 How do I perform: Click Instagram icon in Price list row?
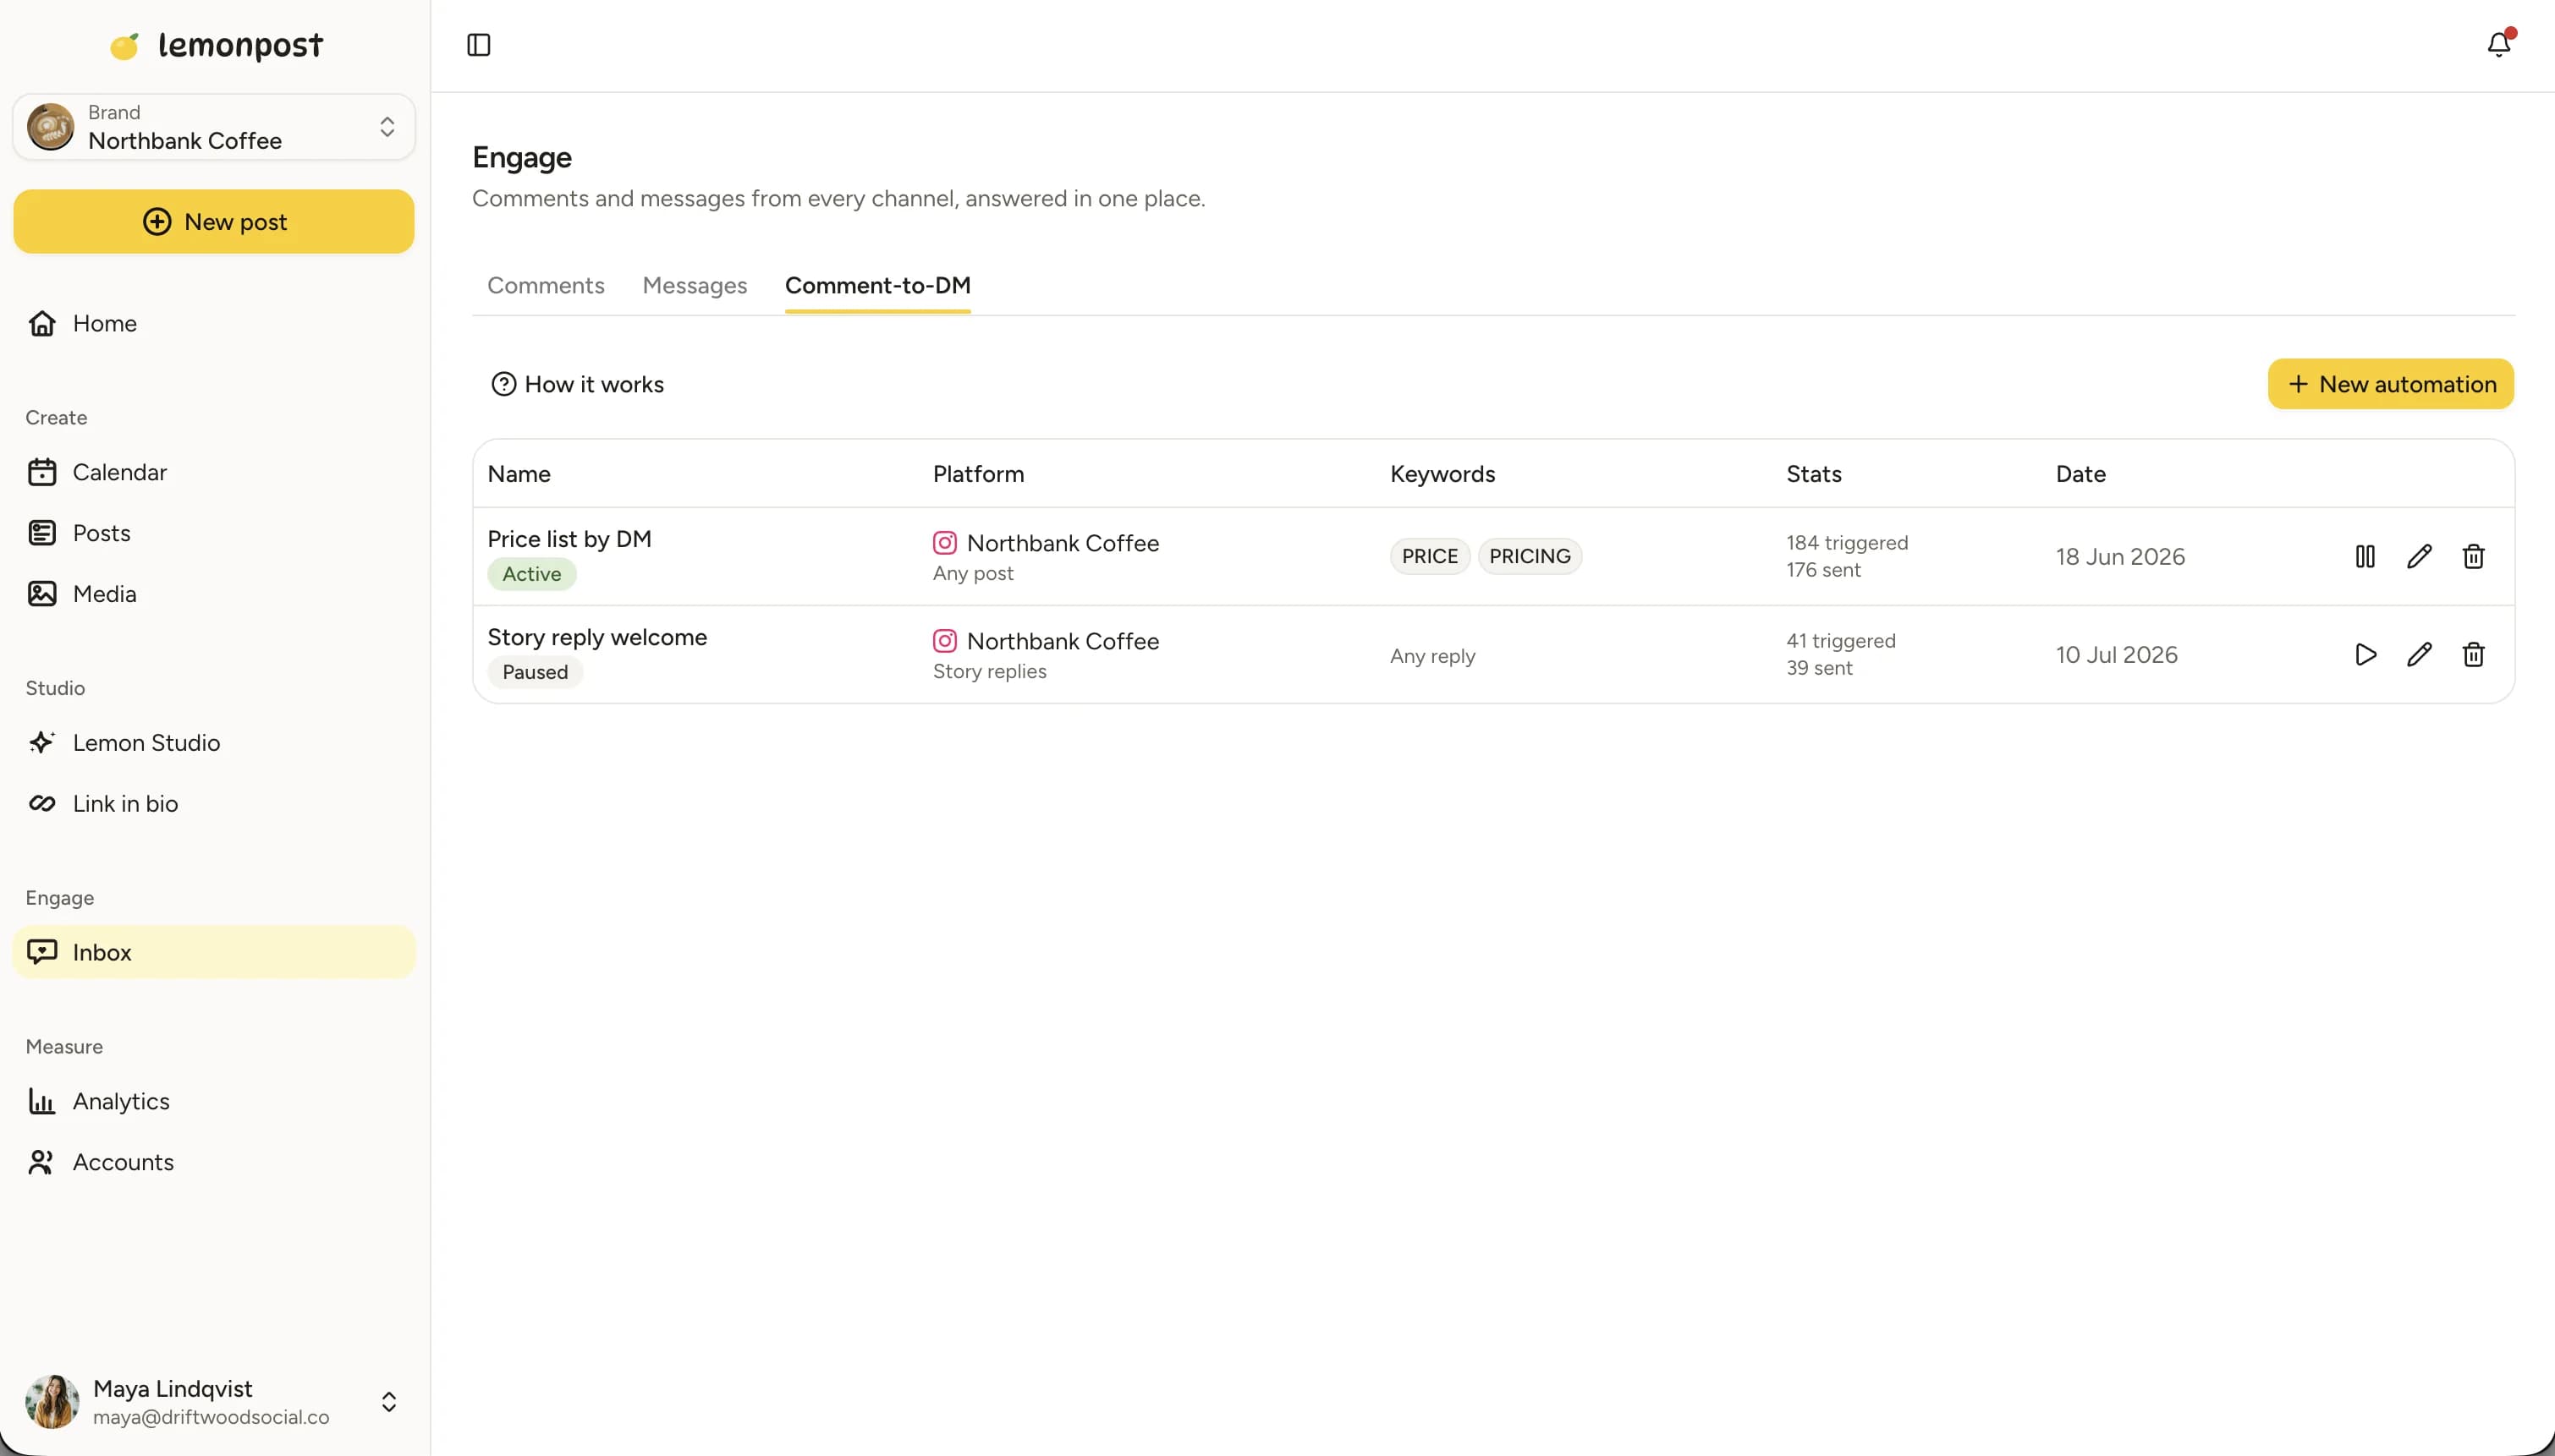[944, 543]
